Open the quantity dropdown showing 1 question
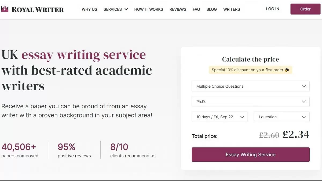The height and width of the screenshot is (181, 322). (281, 117)
